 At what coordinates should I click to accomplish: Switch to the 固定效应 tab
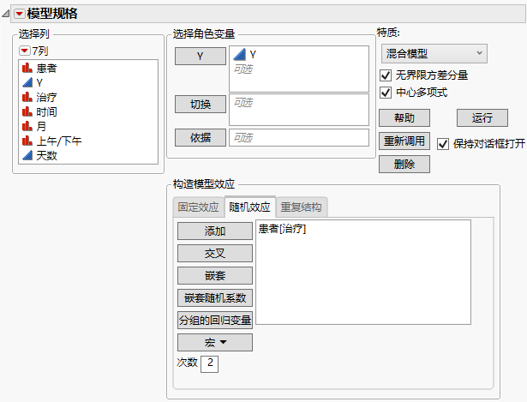pos(198,207)
